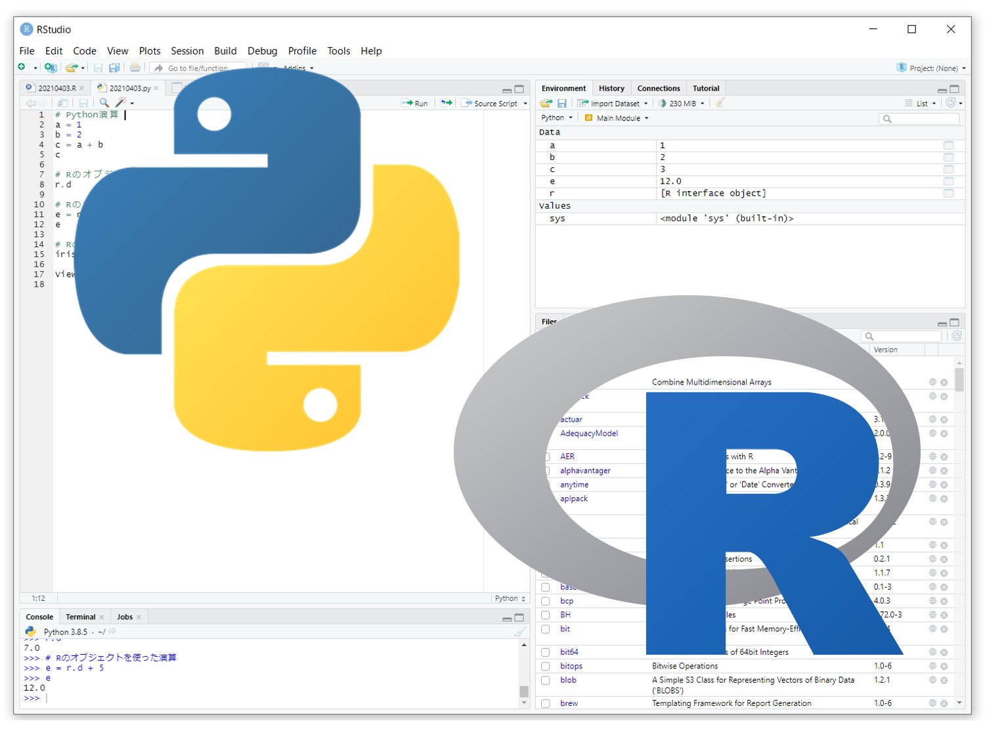Screen dimensions: 985x738
Task: Click the Print icon on the toolbar
Action: click(135, 68)
